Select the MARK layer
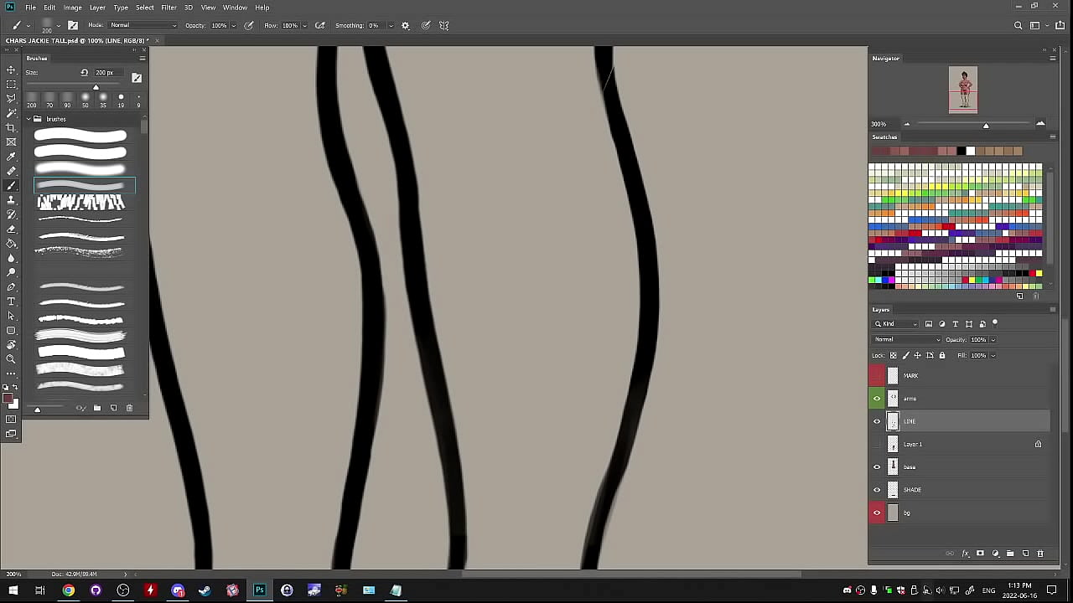Image resolution: width=1073 pixels, height=603 pixels. [964, 375]
